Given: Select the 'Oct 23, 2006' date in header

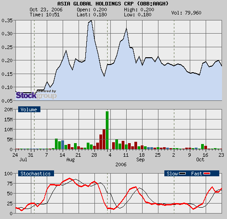Looking at the screenshot, I should (x=46, y=10).
